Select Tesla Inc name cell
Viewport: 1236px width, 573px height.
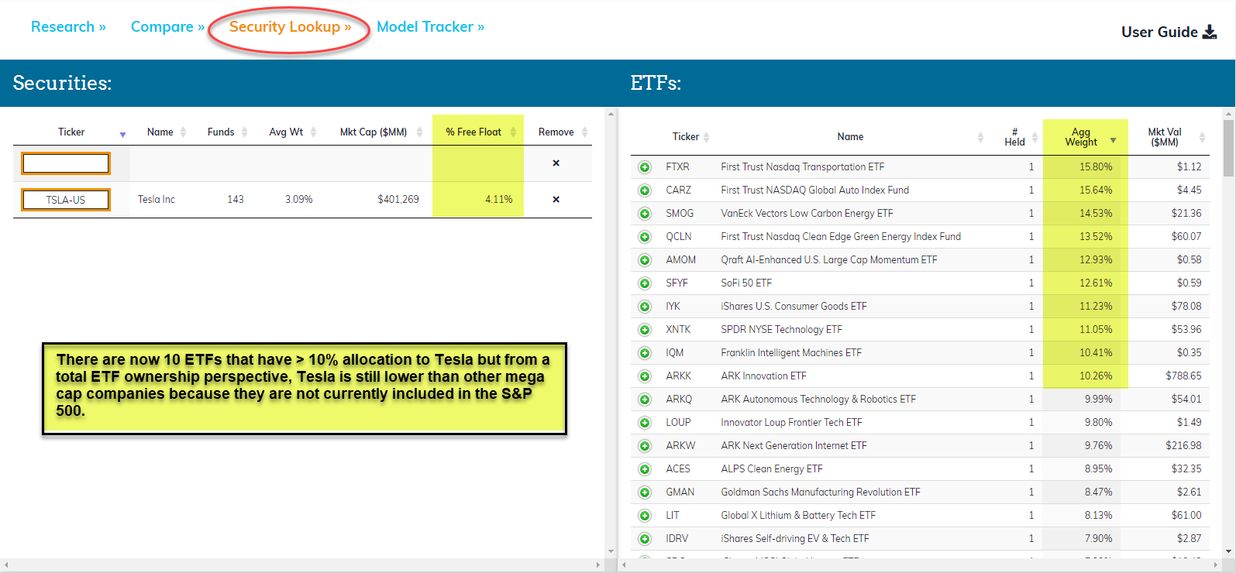[x=157, y=200]
